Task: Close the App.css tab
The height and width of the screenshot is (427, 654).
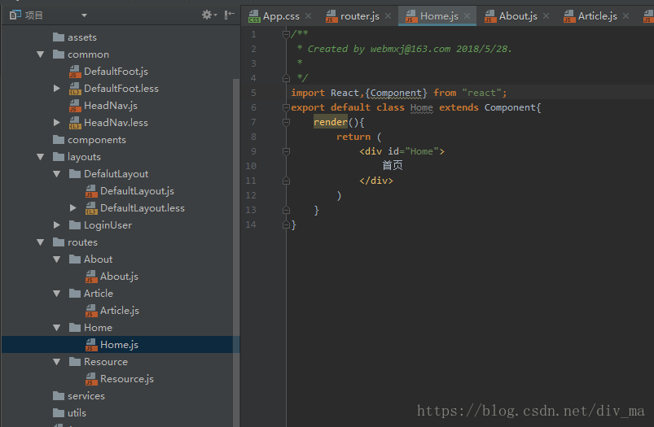Action: [x=308, y=16]
